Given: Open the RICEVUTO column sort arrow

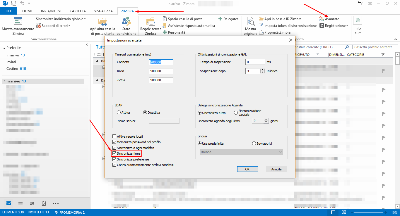Looking at the screenshot, I should tap(318, 55).
